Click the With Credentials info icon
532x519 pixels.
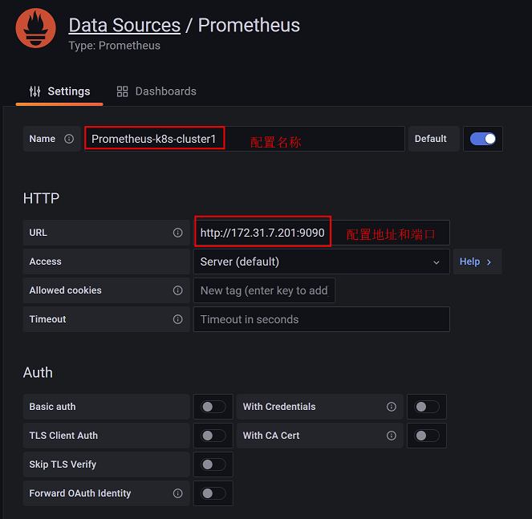coord(391,407)
